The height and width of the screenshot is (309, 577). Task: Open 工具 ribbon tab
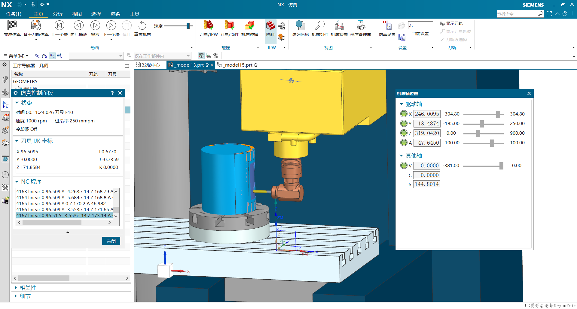coord(135,14)
